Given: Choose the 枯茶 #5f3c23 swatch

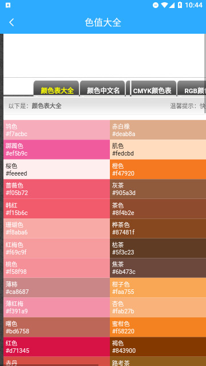Looking at the screenshot, I should [158, 248].
